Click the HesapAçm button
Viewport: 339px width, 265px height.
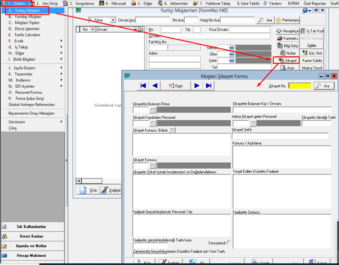pos(287,31)
